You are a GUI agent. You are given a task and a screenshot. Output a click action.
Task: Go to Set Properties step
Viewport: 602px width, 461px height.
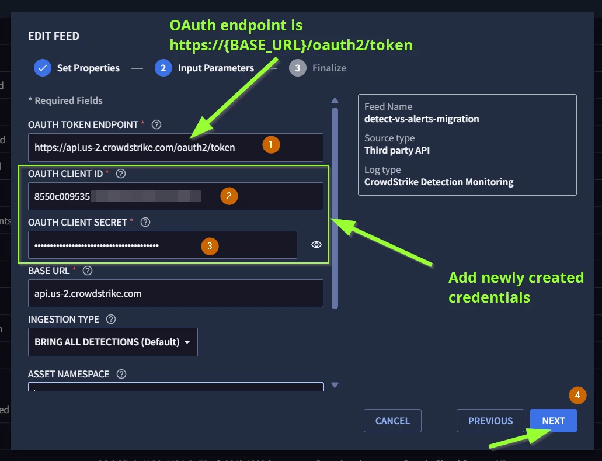[x=77, y=68]
